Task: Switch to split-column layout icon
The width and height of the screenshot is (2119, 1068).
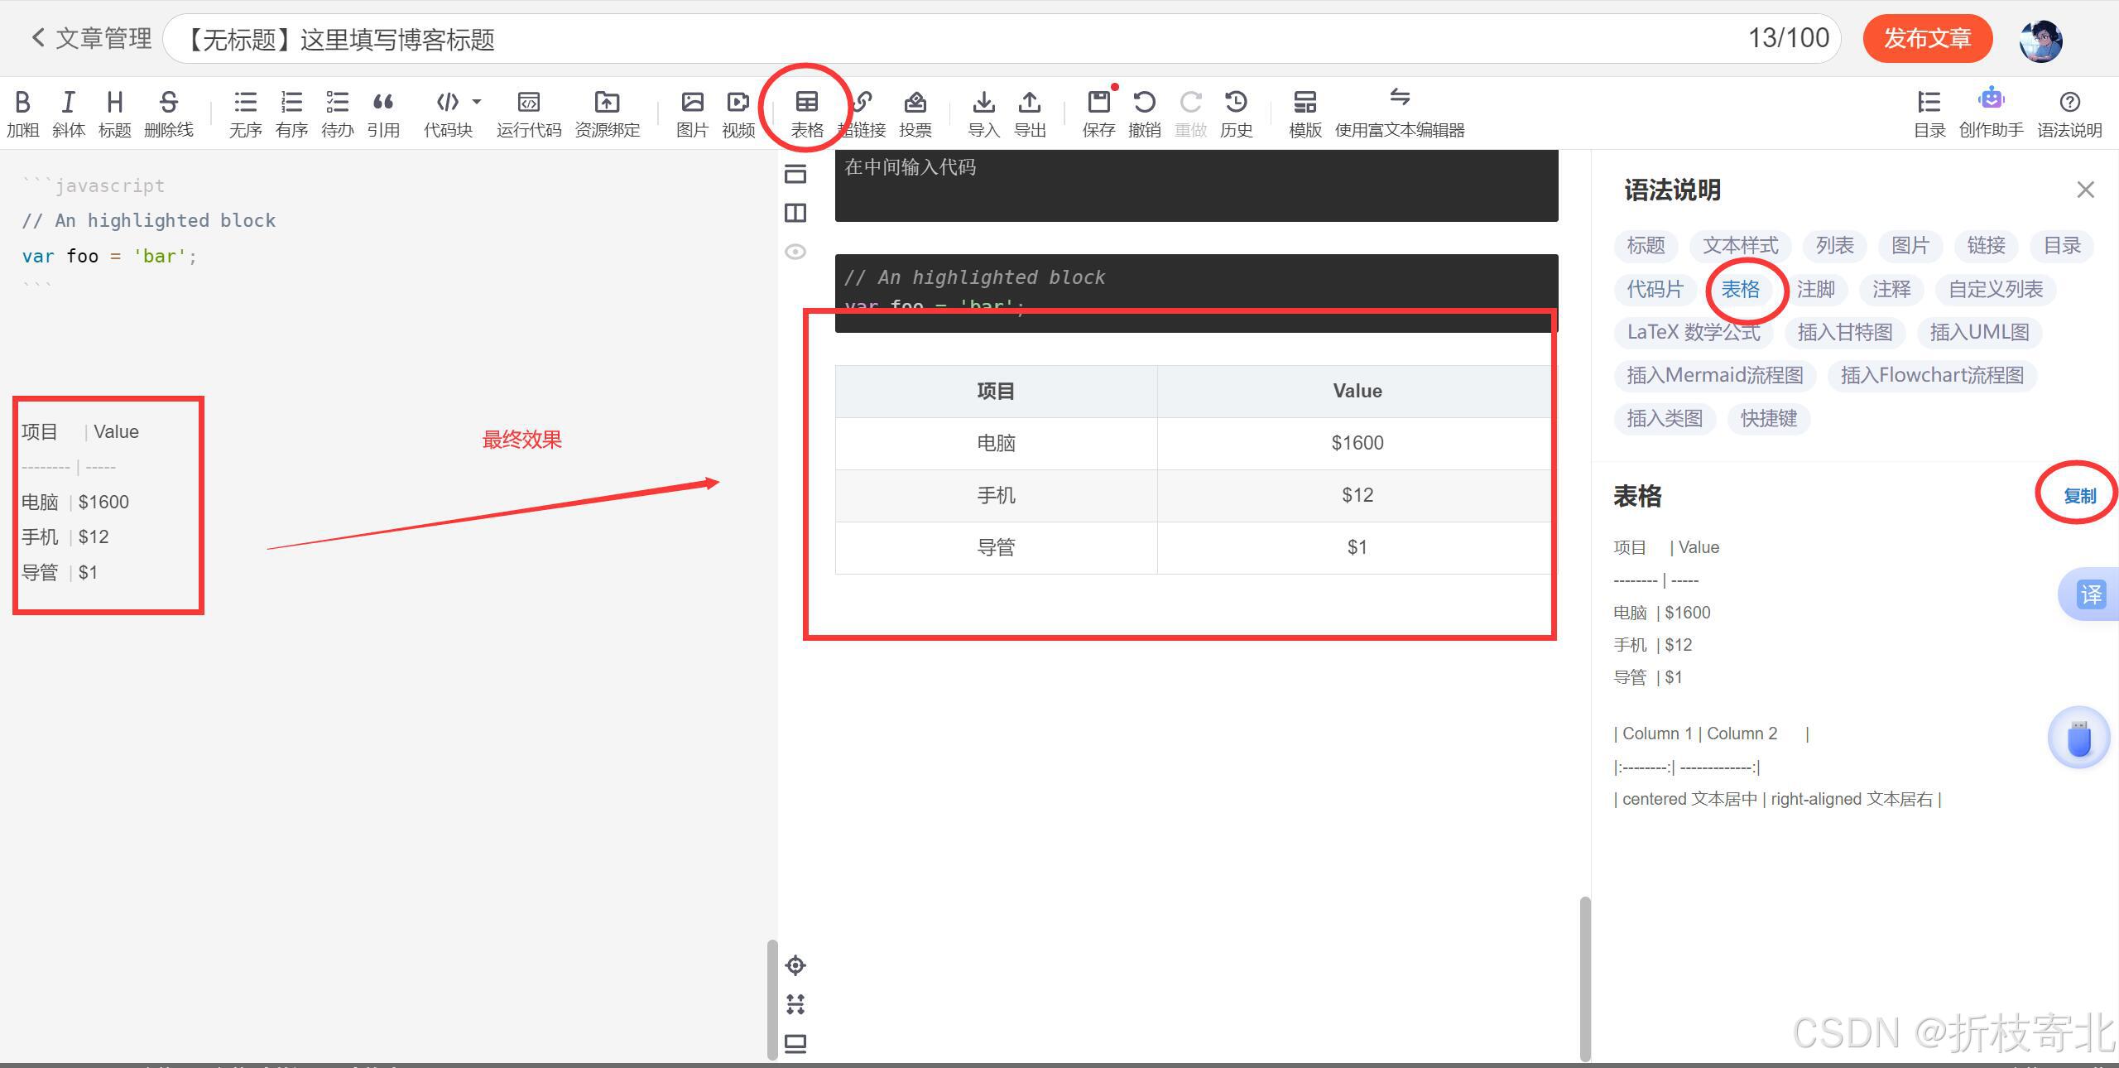Action: pos(795,213)
